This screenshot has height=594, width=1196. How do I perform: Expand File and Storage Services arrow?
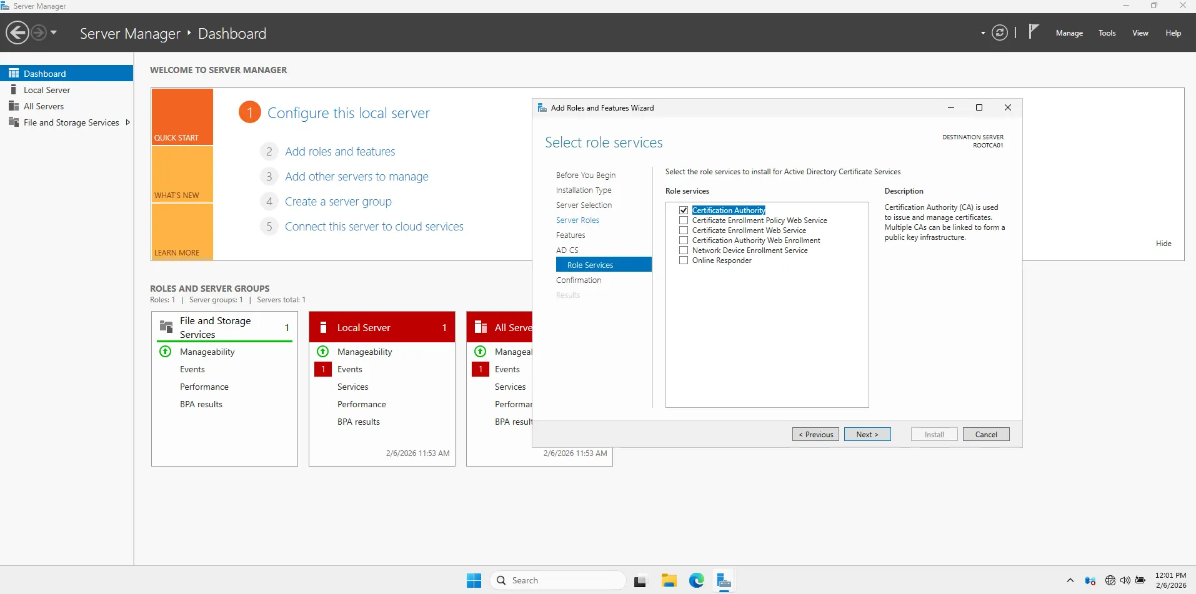pos(127,122)
